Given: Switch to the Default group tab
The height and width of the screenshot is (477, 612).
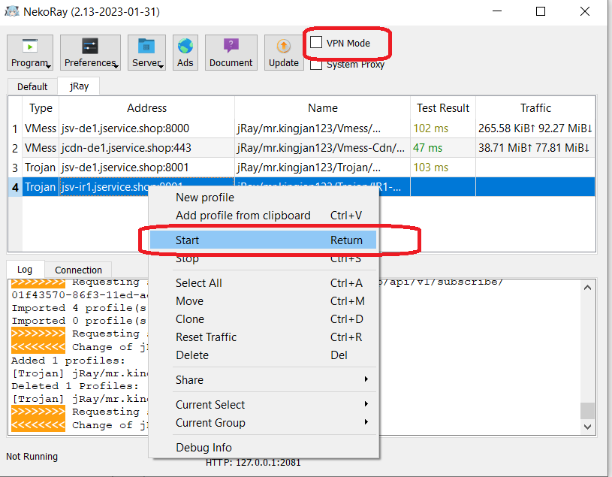Looking at the screenshot, I should [32, 86].
